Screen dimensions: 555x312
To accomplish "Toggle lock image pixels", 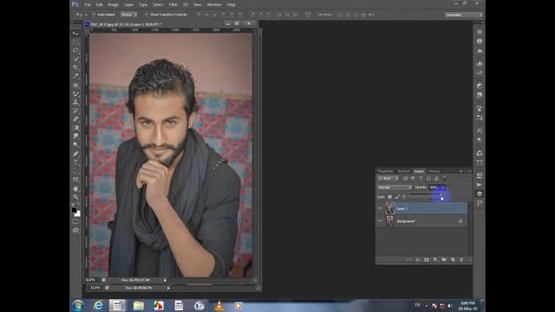I will pyautogui.click(x=397, y=197).
